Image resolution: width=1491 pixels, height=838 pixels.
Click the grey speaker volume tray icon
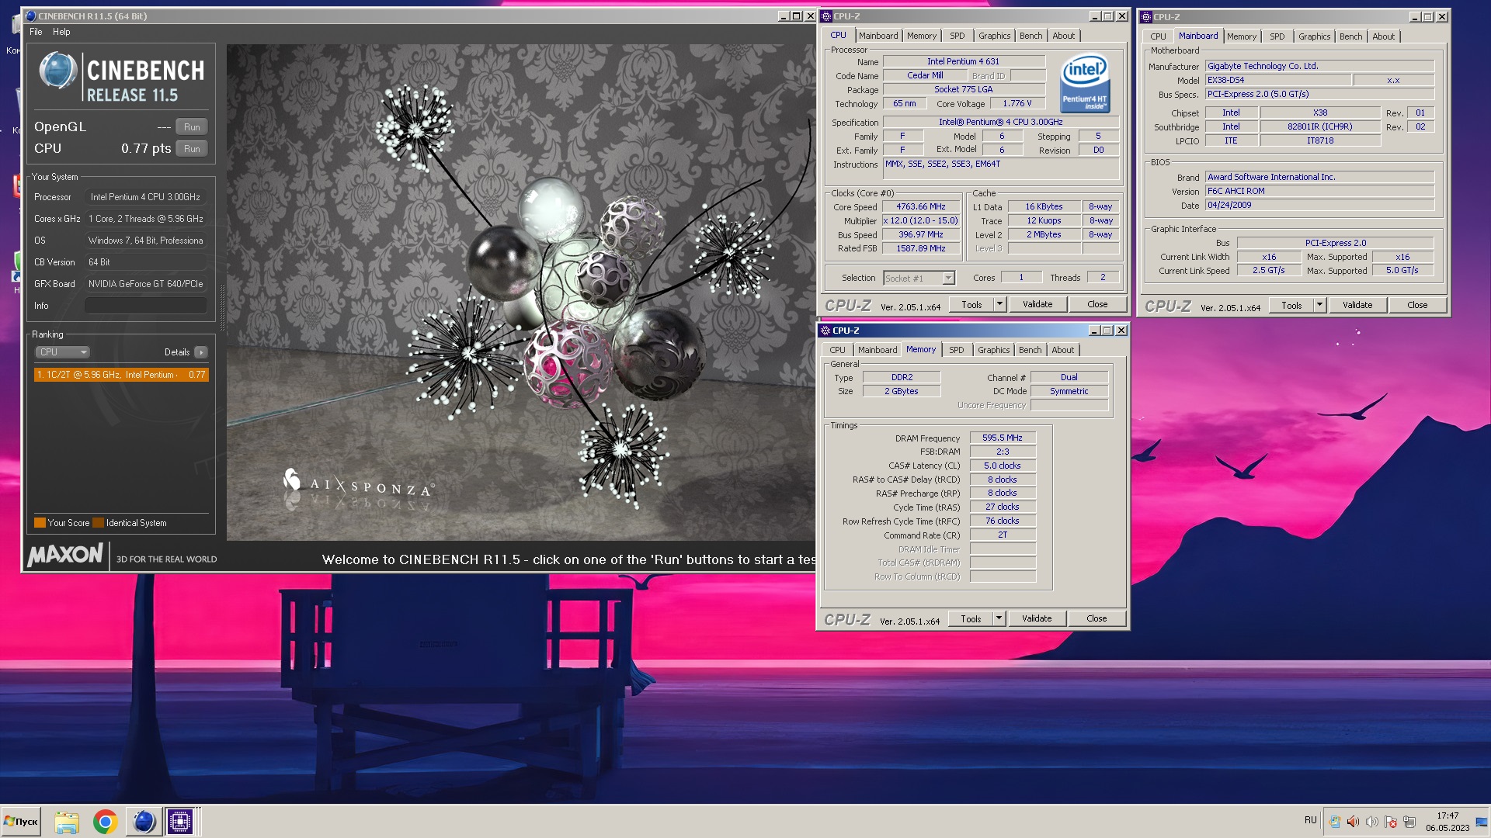click(x=1371, y=822)
